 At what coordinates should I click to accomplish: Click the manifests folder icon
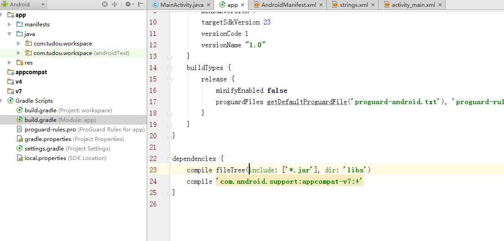(x=20, y=25)
